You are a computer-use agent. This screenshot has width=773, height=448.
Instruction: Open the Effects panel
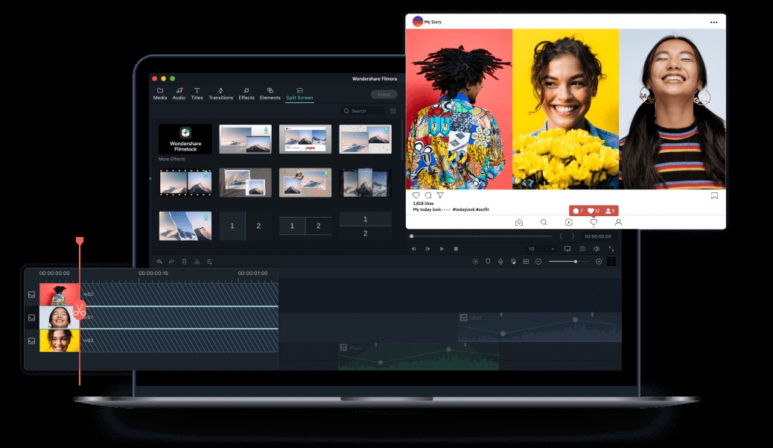point(246,92)
